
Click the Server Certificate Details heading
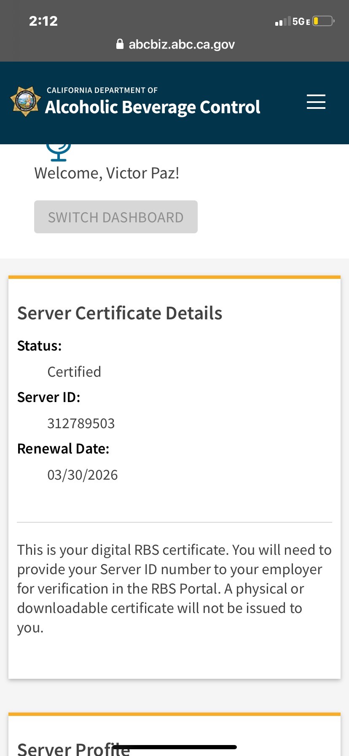click(x=120, y=313)
